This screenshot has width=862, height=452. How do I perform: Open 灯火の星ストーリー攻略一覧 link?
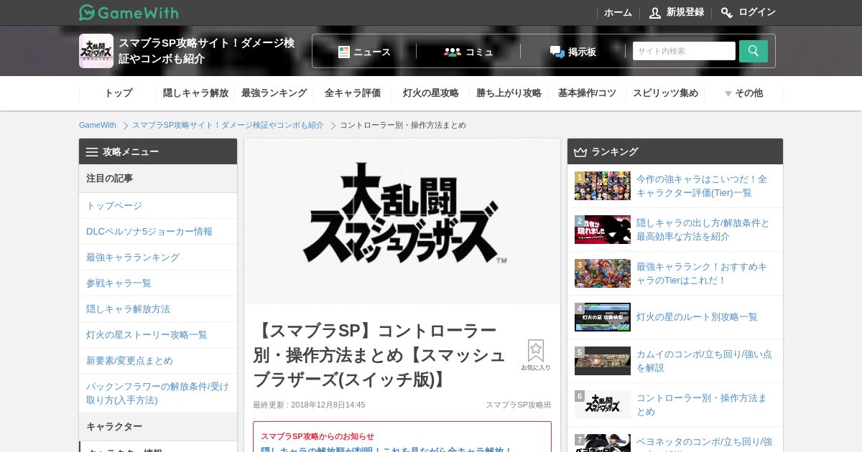tap(158, 334)
